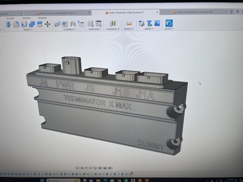
Task: Switch to the UTILITIES toolbar tab
Action: pos(26,18)
